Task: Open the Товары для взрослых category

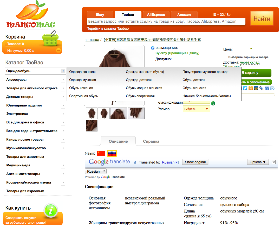Action: [x=25, y=191]
